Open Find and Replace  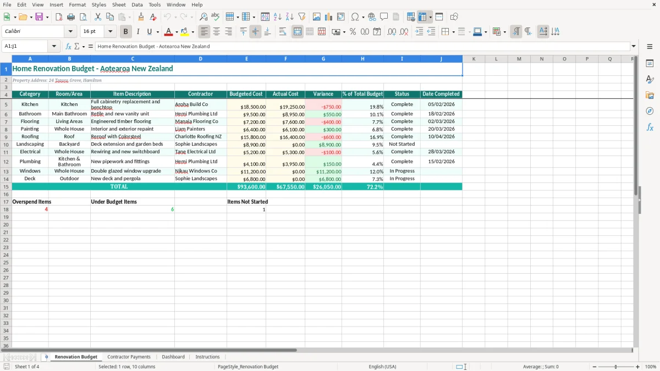point(204,17)
